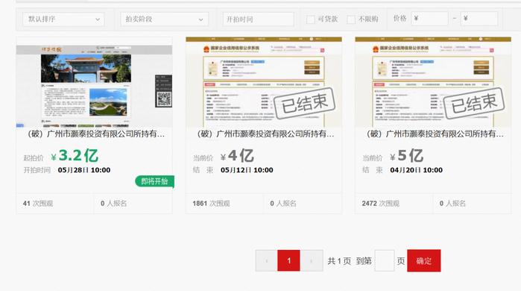Open the 3.2亿 listing title link
Viewport: 521px width, 291px height.
[x=95, y=134]
